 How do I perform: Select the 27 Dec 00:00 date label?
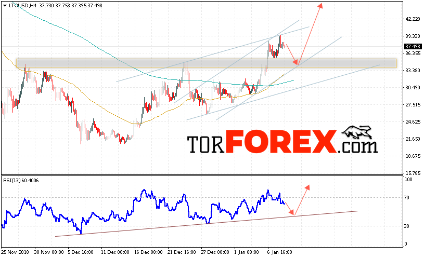[215, 252]
